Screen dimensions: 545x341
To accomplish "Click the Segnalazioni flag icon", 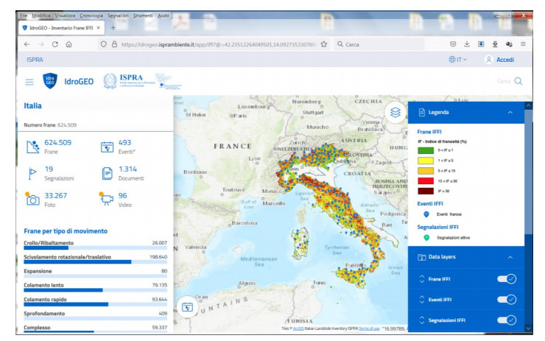I will coord(32,172).
